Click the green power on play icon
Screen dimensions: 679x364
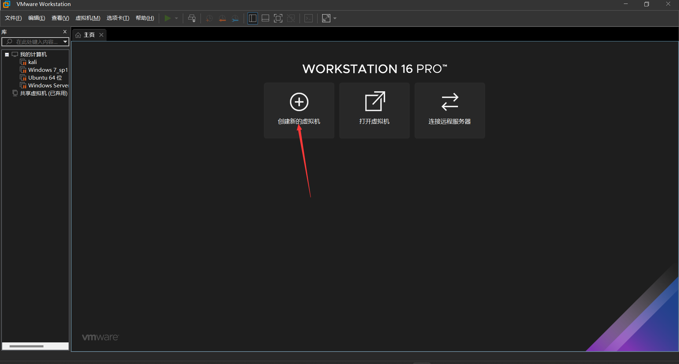168,18
